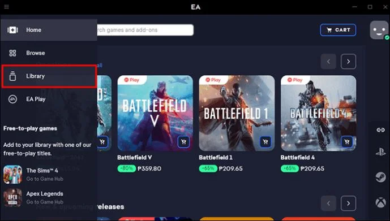Add the partially hidden first game to cart
This screenshot has height=221, width=390.
pyautogui.click(x=102, y=142)
